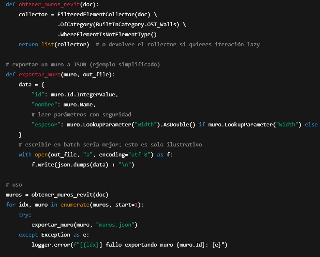Click the '# escribir en batch' comment line

pos(110,145)
